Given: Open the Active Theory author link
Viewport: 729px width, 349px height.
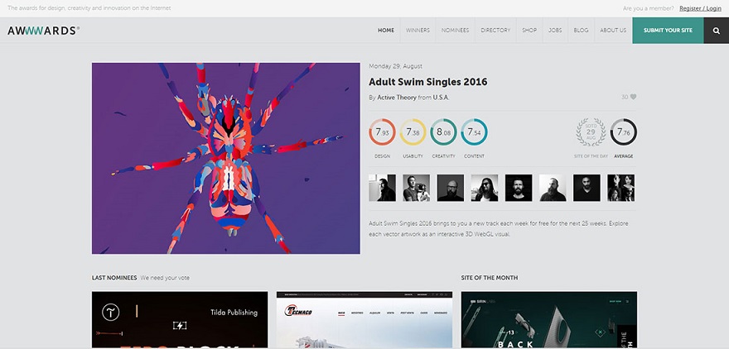Looking at the screenshot, I should click(x=397, y=98).
